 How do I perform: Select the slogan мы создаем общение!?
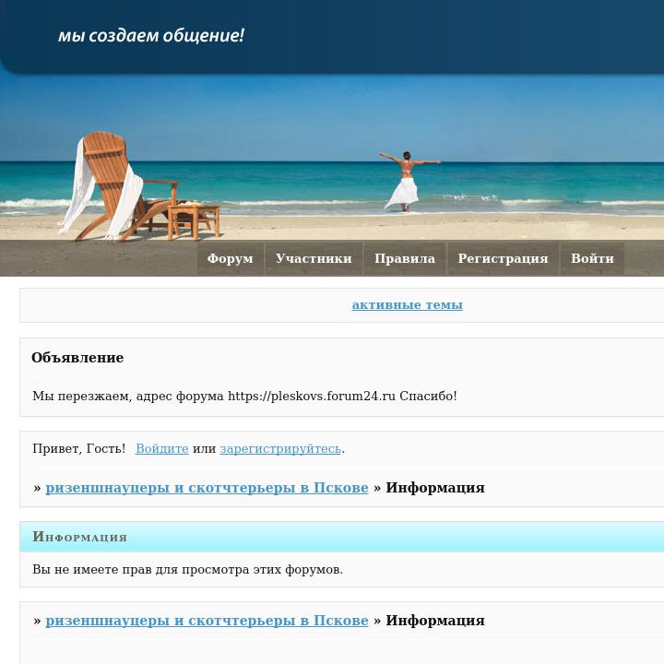pos(151,36)
